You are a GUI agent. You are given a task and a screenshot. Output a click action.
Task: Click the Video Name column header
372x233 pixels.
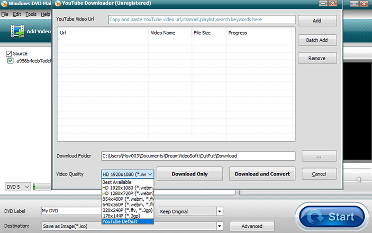tap(170, 33)
